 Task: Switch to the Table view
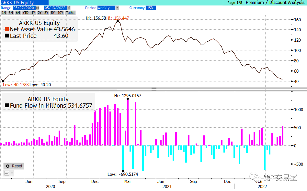pyautogui.click(x=70, y=13)
